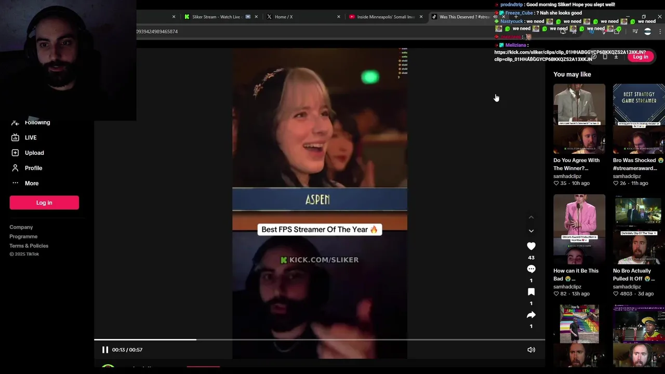Click 'Do You Agree With The Winner?' title
This screenshot has width=665, height=374.
[x=577, y=164]
